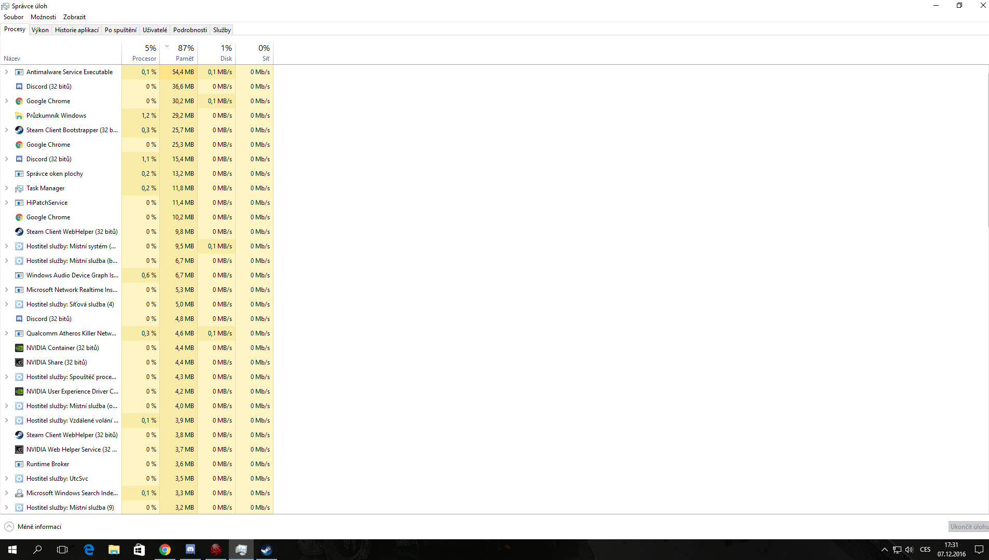Show hidden tray icons chevron
This screenshot has width=989, height=560.
pos(885,550)
